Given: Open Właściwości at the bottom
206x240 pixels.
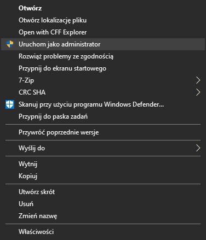Looking at the screenshot, I should (x=103, y=232).
